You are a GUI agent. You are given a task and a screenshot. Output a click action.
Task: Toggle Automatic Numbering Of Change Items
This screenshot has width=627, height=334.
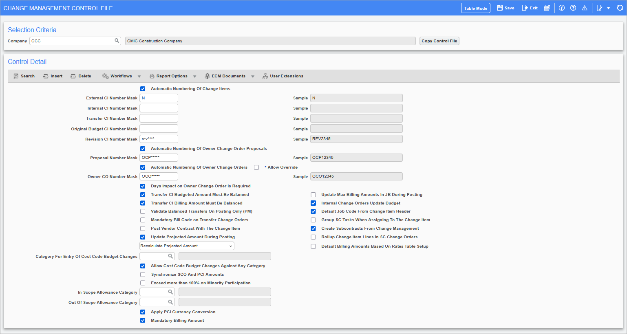click(143, 89)
